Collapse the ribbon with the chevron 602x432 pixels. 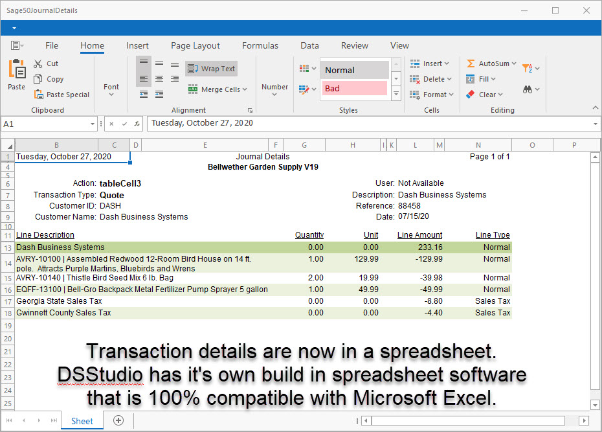596,107
